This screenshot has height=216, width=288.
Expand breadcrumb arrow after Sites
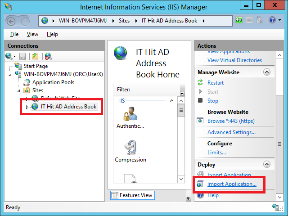[136, 21]
